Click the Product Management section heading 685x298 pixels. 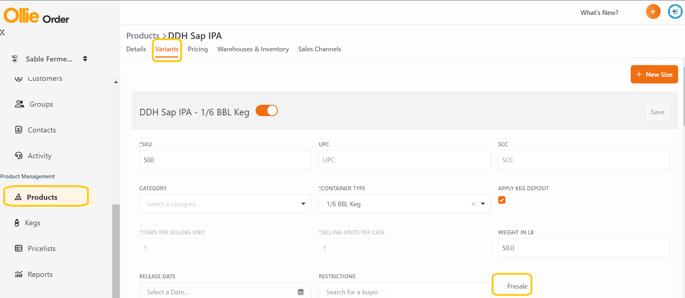click(x=27, y=176)
